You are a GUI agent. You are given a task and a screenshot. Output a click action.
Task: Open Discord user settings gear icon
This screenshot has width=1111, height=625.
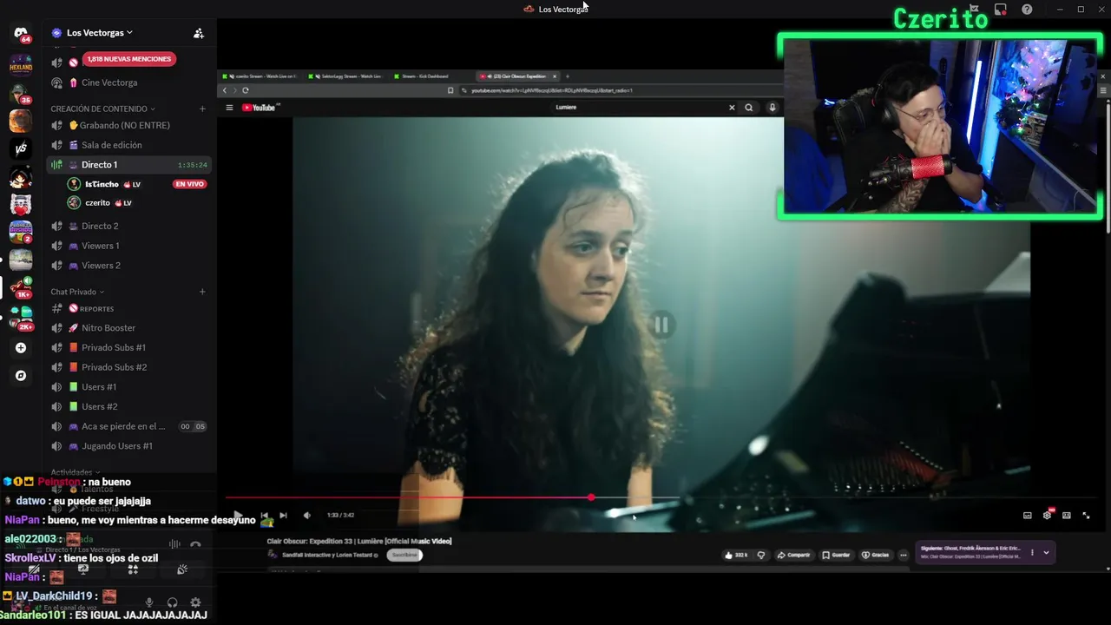[x=195, y=602]
